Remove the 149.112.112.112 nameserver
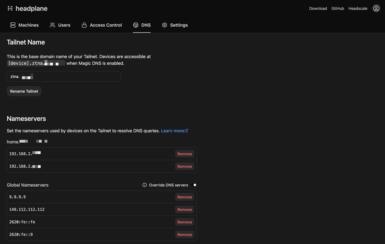Image resolution: width=385 pixels, height=244 pixels. coord(185,209)
